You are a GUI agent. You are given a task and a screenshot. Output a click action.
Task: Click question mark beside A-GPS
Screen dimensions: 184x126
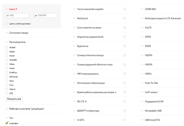124,120
